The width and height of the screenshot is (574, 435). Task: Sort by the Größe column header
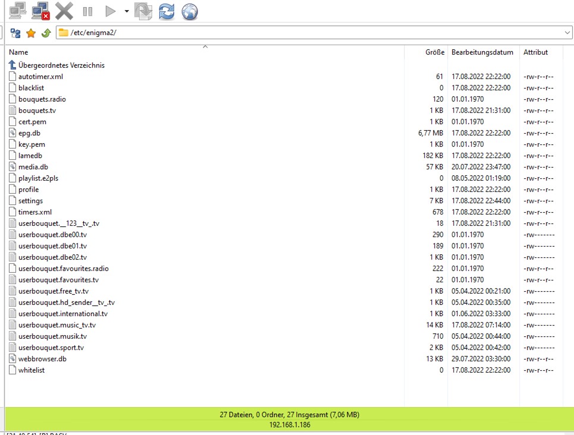pyautogui.click(x=434, y=52)
